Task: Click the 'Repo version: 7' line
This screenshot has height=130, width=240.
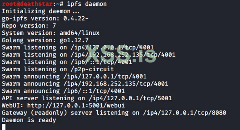Action: coord(29,26)
